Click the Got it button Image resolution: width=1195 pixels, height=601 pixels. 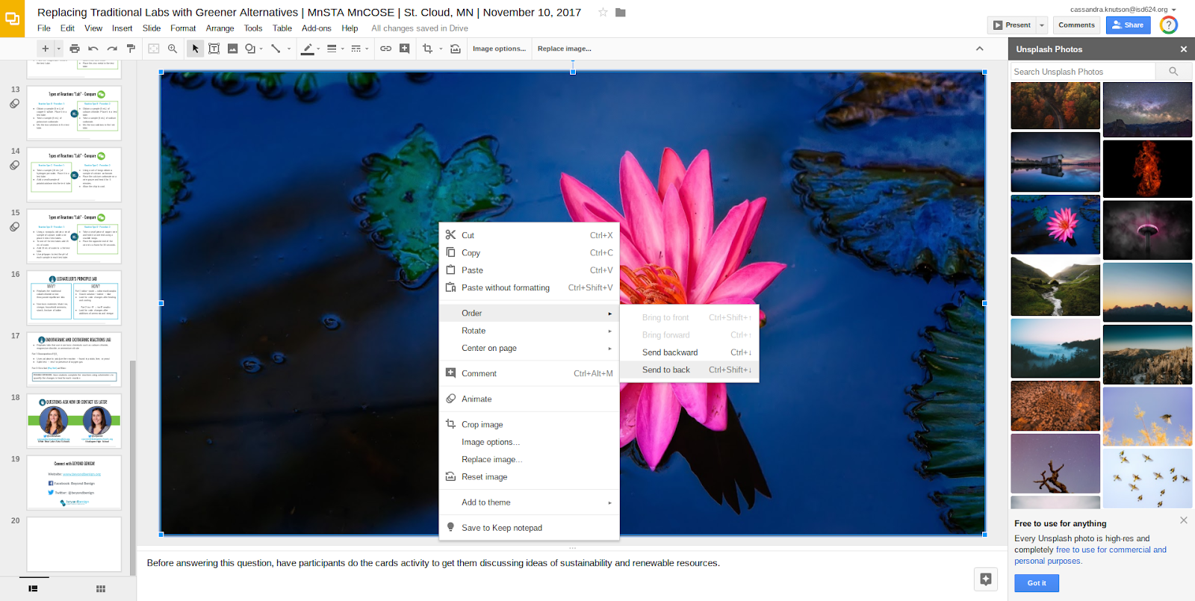tap(1037, 583)
